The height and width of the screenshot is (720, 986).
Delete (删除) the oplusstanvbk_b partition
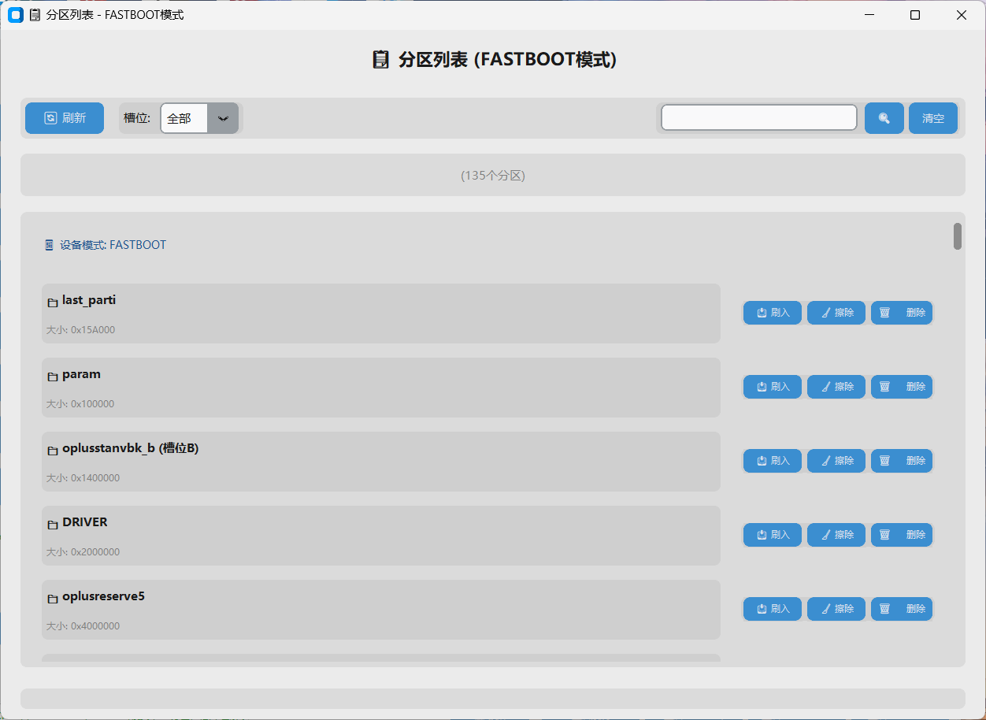(901, 461)
